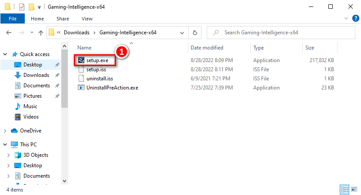The image size is (361, 195).
Task: Click the New folder quick access icon
Action: pos(31,7)
